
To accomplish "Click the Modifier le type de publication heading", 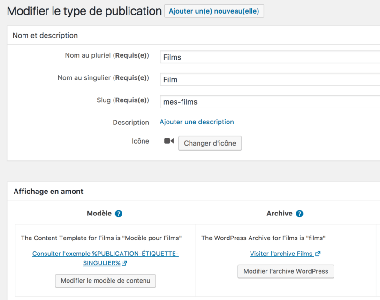I will click(x=84, y=11).
